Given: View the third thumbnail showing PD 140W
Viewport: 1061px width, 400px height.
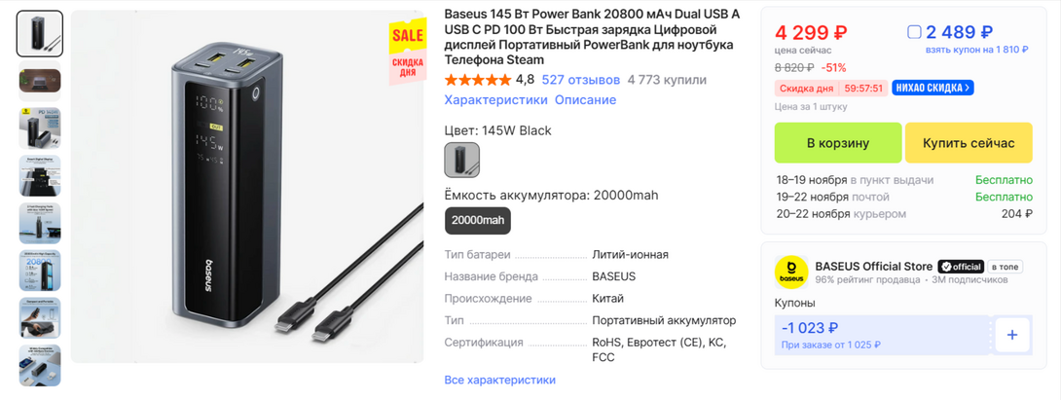Looking at the screenshot, I should 40,128.
